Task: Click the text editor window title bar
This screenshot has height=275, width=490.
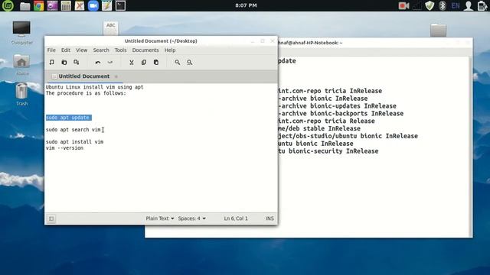Action: point(161,40)
